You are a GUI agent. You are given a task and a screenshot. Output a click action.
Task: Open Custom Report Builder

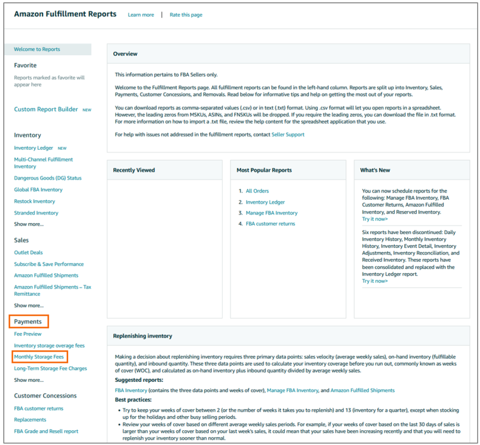point(46,109)
